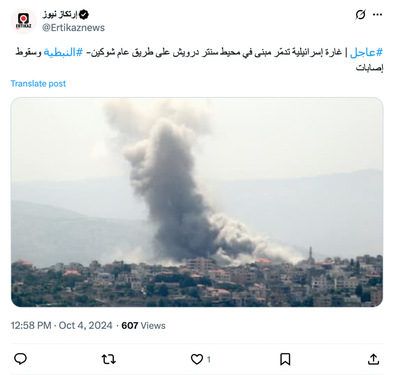Like the post with the heart icon
This screenshot has height=375, width=394.
[197, 359]
